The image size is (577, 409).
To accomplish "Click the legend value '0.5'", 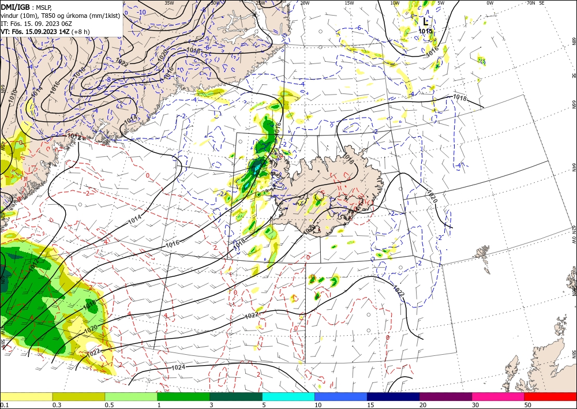I will tap(109, 405).
